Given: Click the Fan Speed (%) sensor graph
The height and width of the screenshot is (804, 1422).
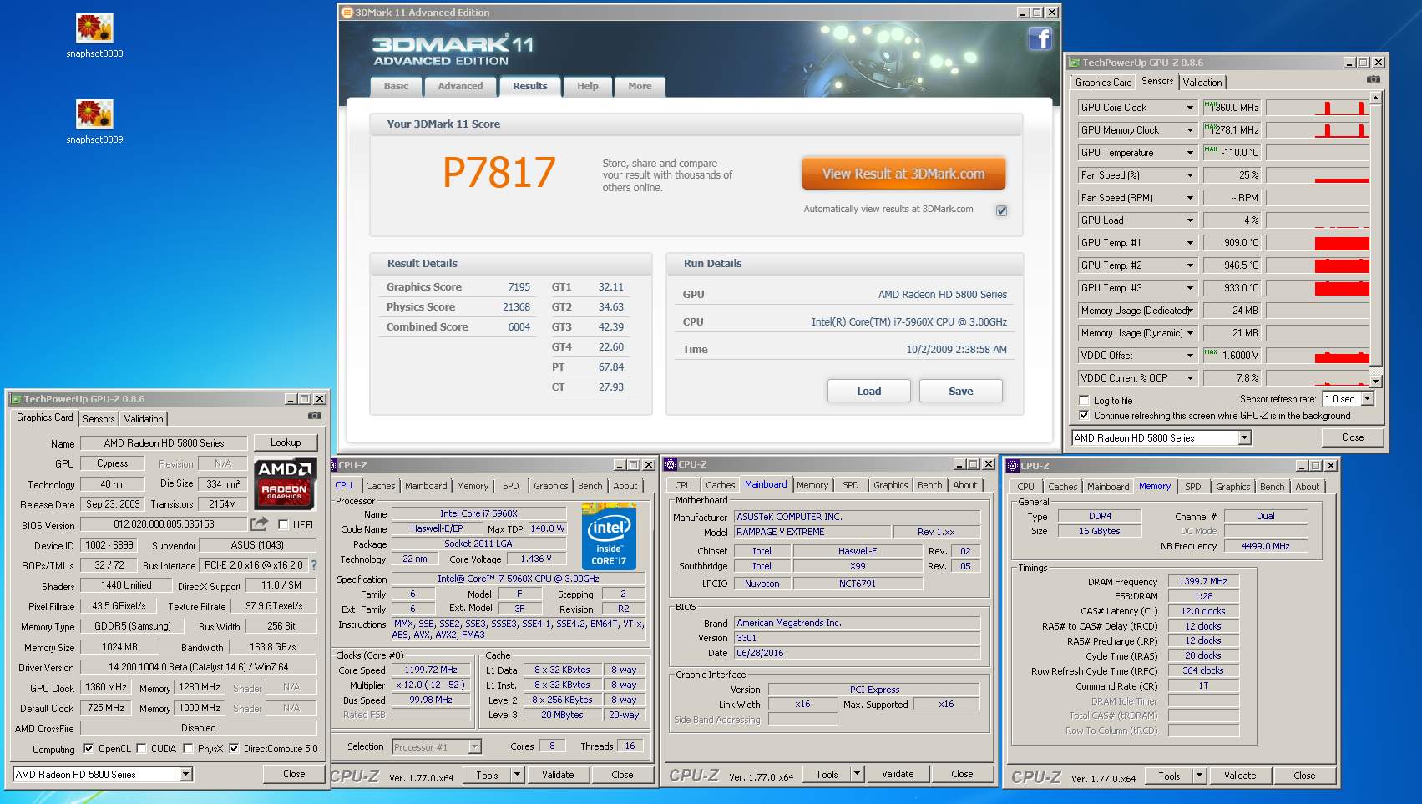Looking at the screenshot, I should point(1318,175).
